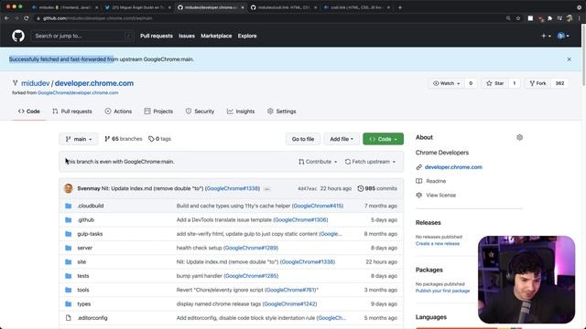Open the .github folder
Screen dimensions: 586x329
point(85,219)
